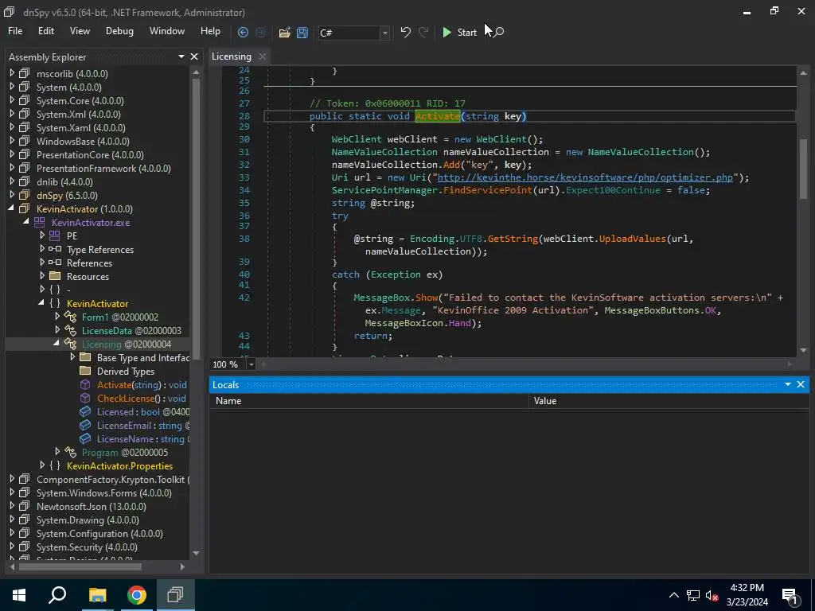
Task: Click the Navigate Forward arrow icon
Action: (260, 32)
